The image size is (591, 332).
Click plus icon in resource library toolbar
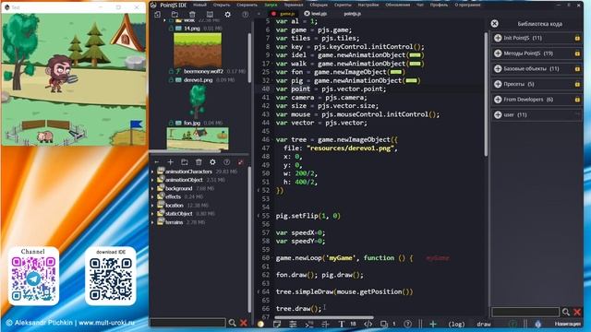pyautogui.click(x=170, y=162)
